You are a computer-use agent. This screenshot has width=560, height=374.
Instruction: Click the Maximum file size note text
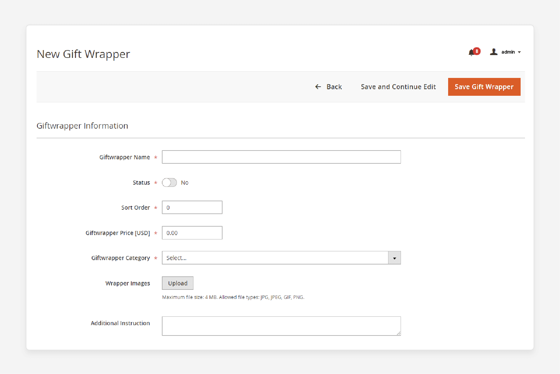tap(233, 297)
